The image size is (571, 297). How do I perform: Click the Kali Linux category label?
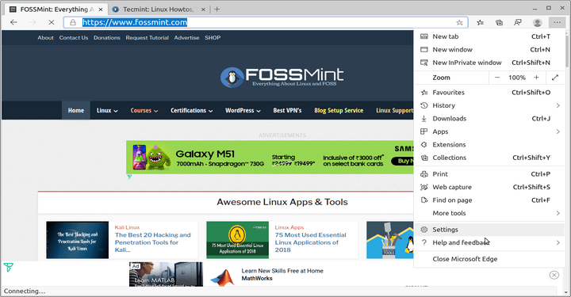(127, 227)
